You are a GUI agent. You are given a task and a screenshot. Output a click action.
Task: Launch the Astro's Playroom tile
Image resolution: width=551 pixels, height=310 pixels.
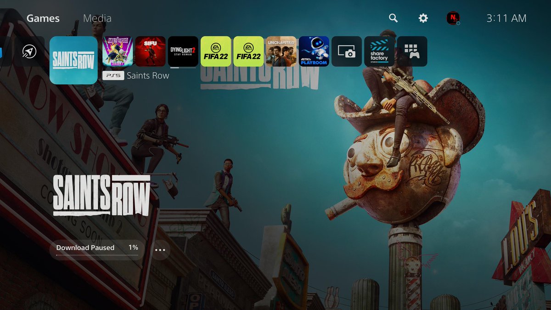click(314, 51)
